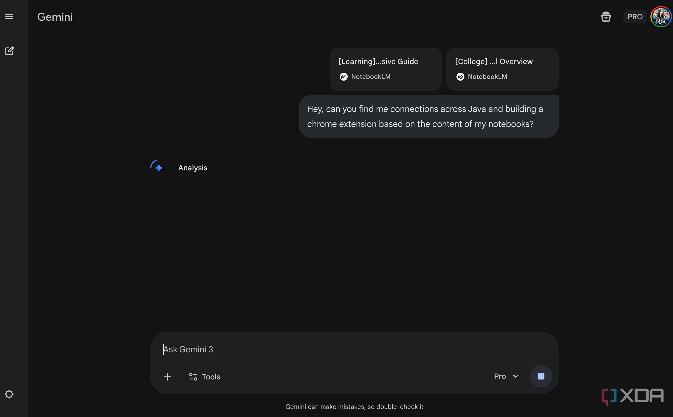Image resolution: width=673 pixels, height=417 pixels.
Task: Click the PRO badge
Action: 635,17
